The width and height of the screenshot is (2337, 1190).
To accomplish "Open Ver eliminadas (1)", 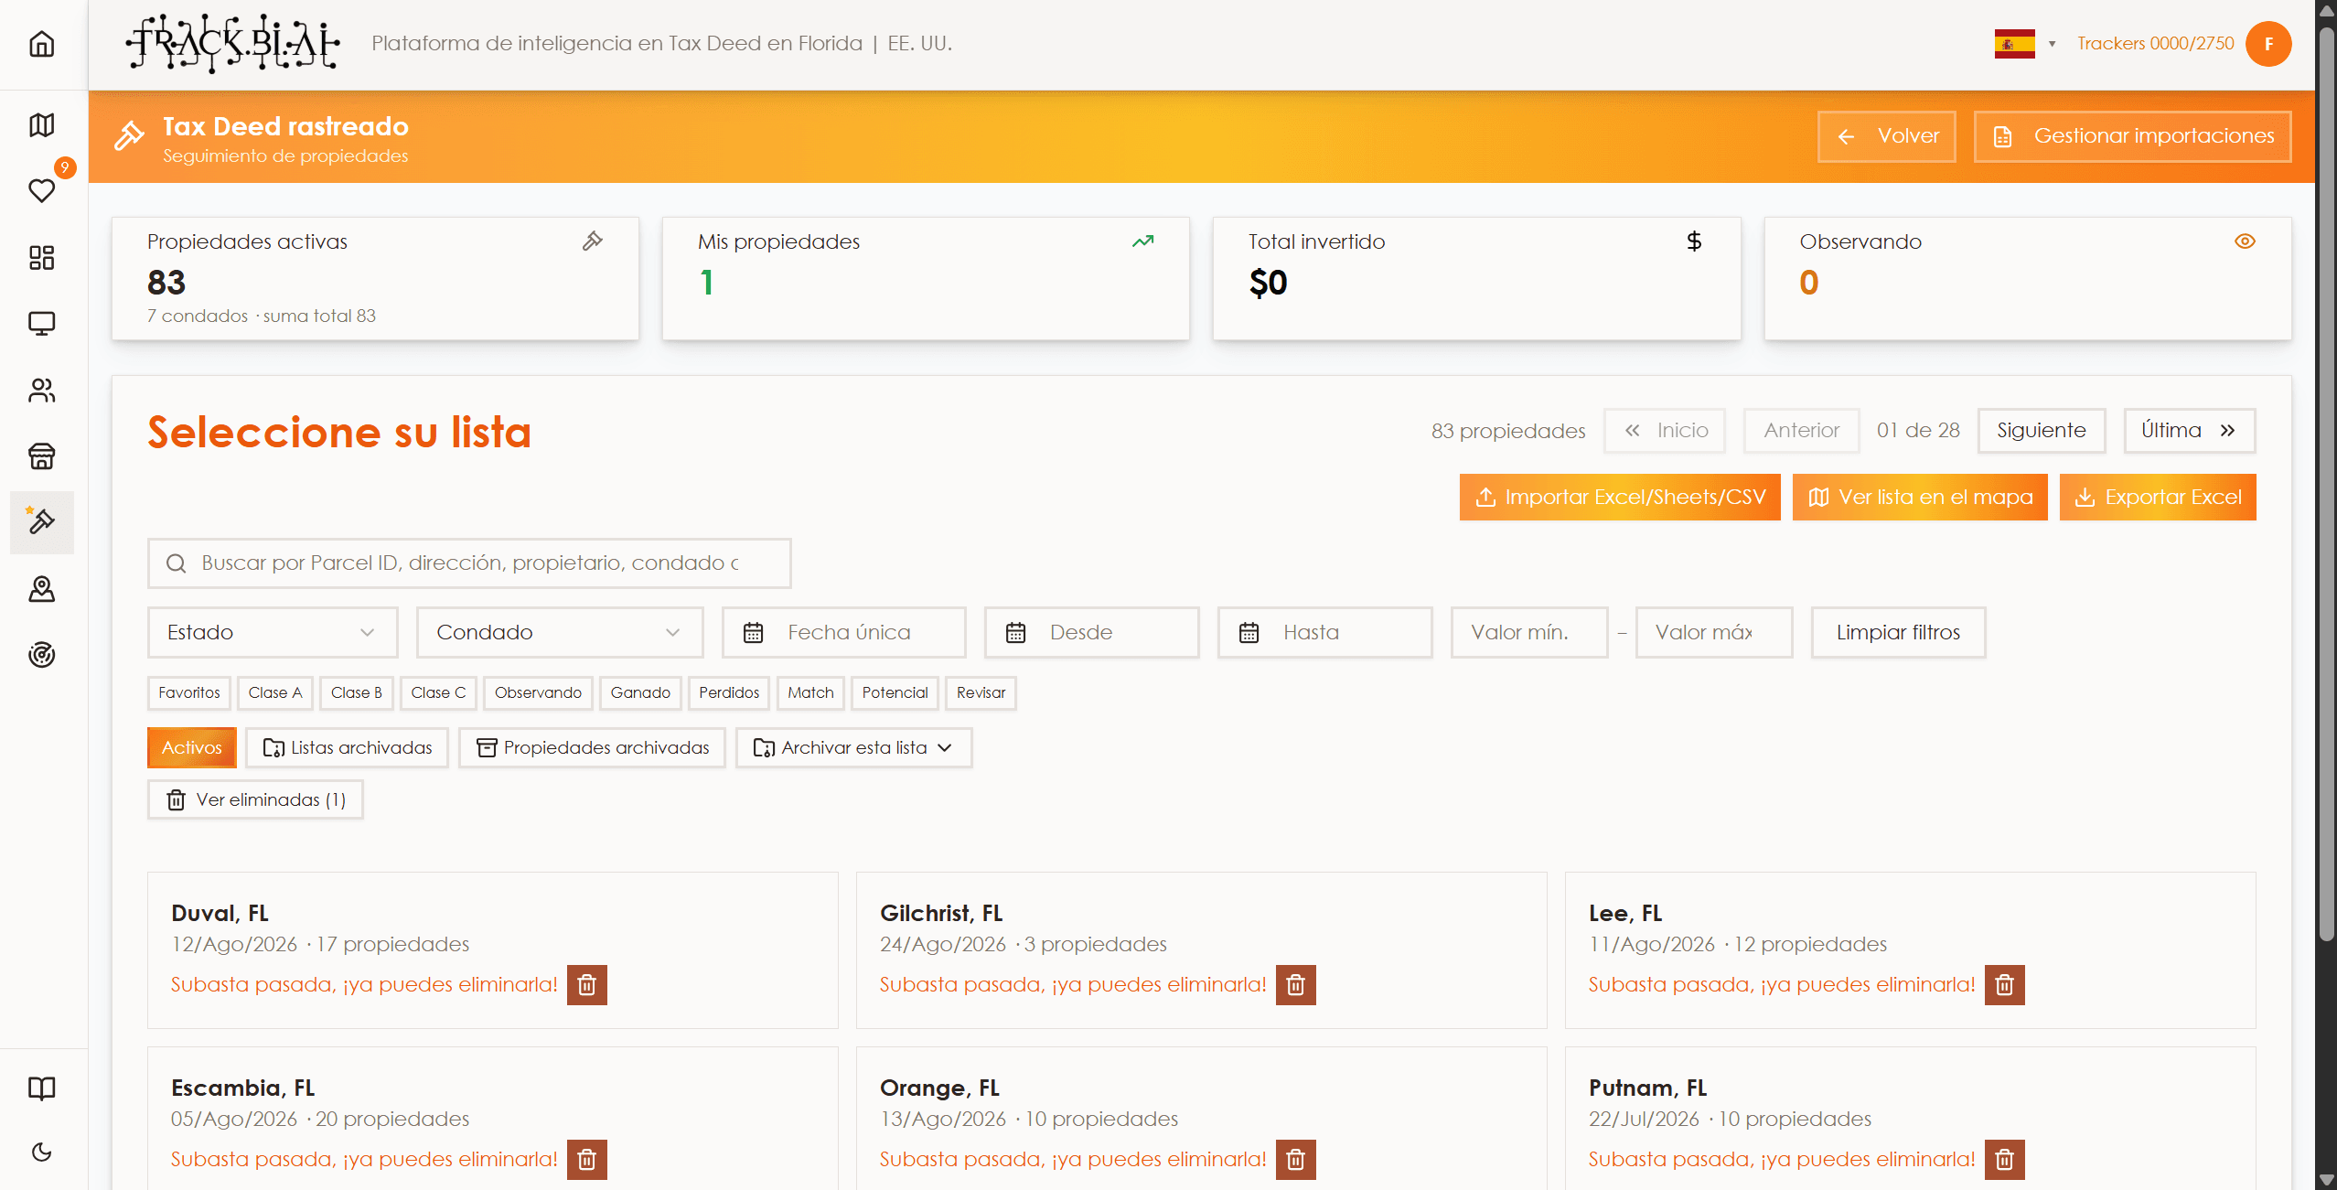I will 256,800.
